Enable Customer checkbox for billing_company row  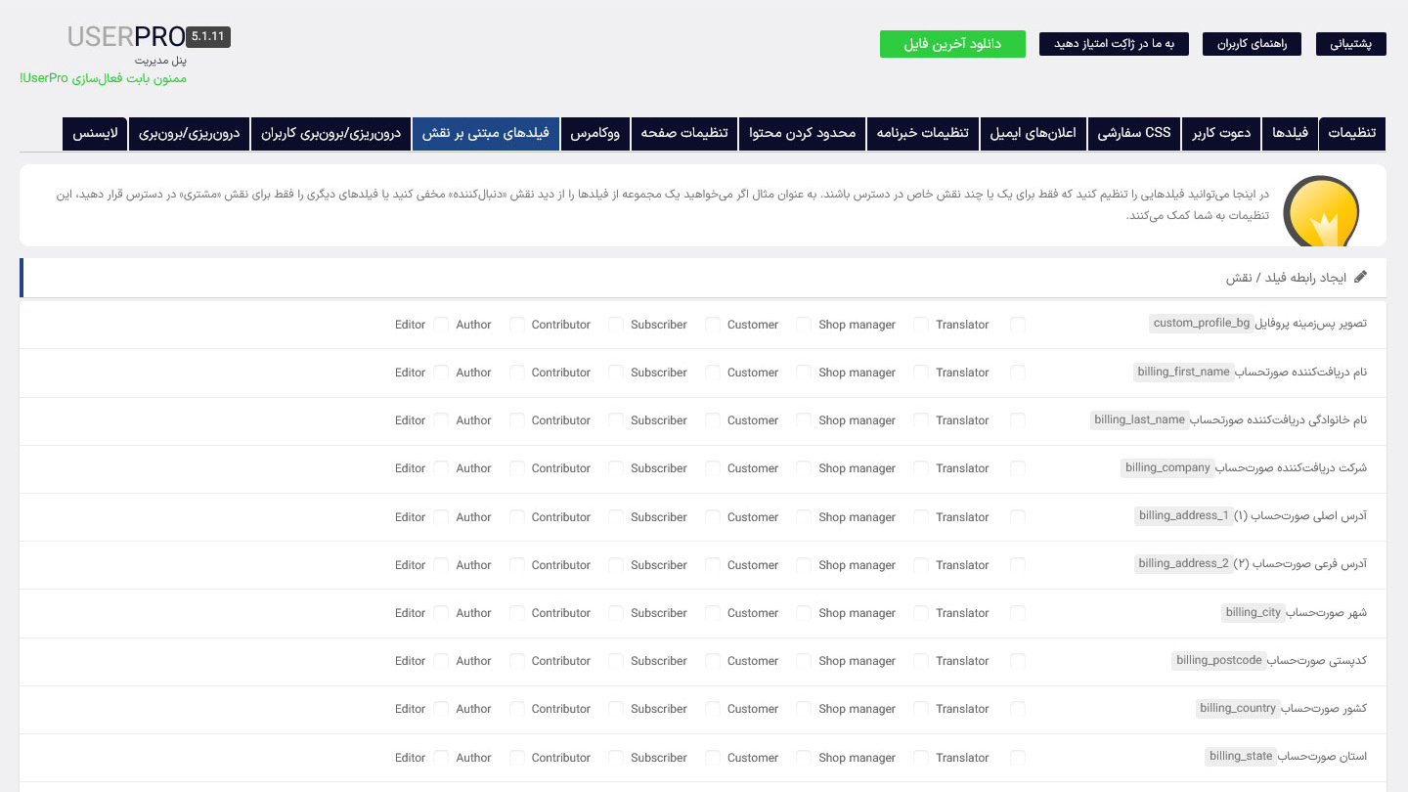pyautogui.click(x=804, y=467)
